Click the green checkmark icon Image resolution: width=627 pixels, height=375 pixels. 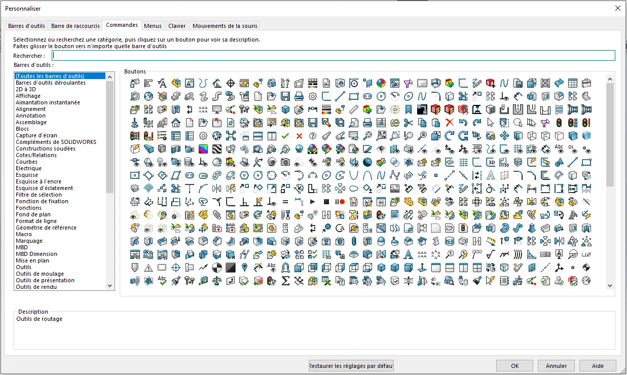tap(285, 136)
